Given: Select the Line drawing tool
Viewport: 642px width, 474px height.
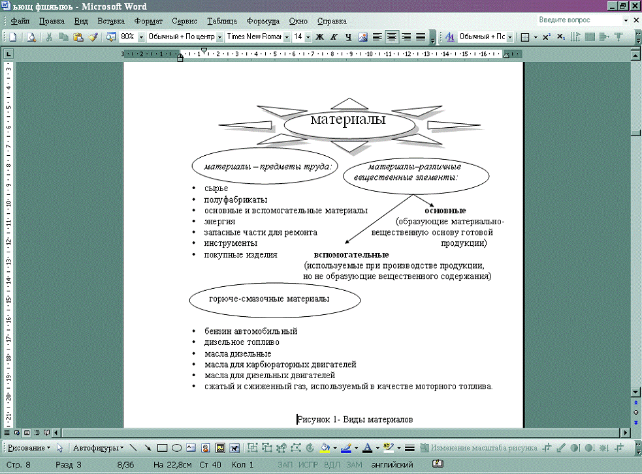Looking at the screenshot, I should point(134,448).
